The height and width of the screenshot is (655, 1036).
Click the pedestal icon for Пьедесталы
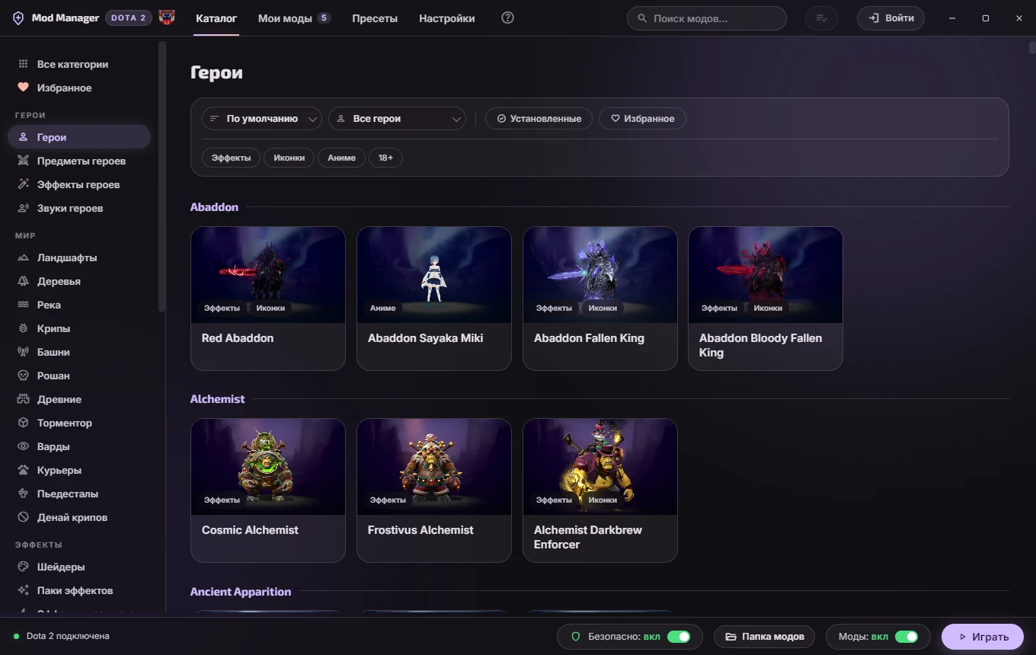coord(23,494)
